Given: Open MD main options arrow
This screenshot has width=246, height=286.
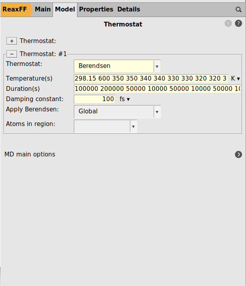Looking at the screenshot, I should click(238, 154).
